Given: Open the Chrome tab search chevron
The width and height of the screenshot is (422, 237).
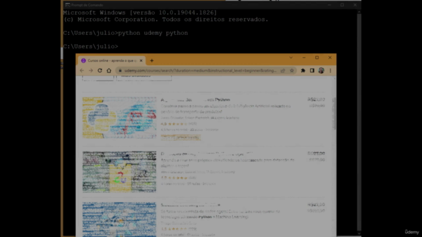Looking at the screenshot, I should tap(291, 57).
